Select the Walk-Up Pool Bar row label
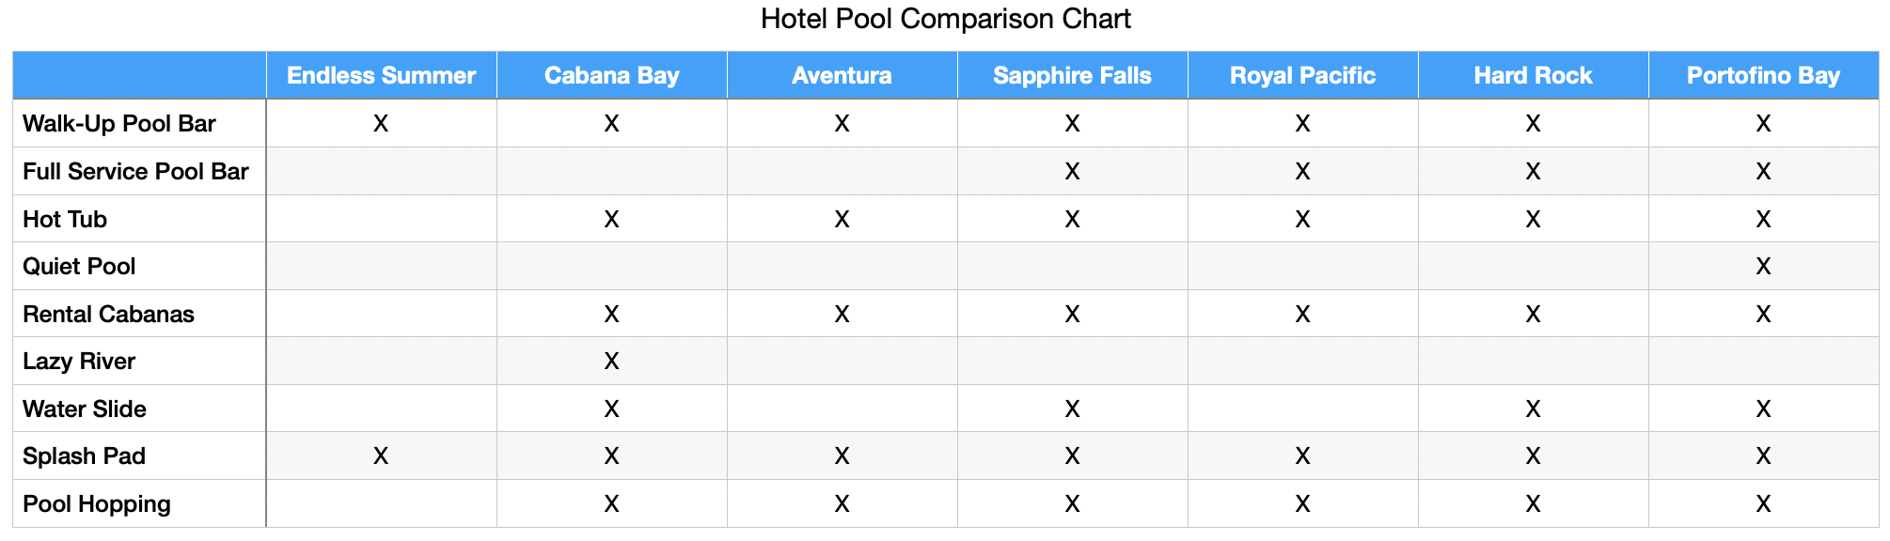The width and height of the screenshot is (1890, 541). coord(119,123)
